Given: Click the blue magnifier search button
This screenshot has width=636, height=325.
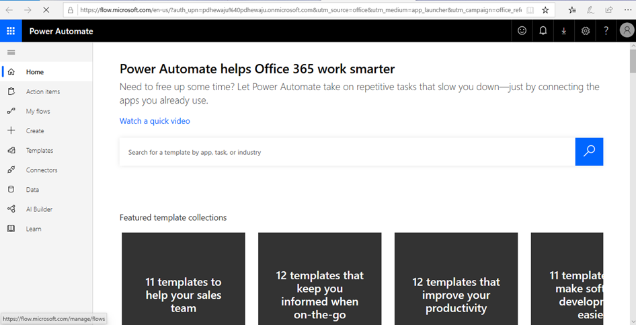Looking at the screenshot, I should (589, 152).
